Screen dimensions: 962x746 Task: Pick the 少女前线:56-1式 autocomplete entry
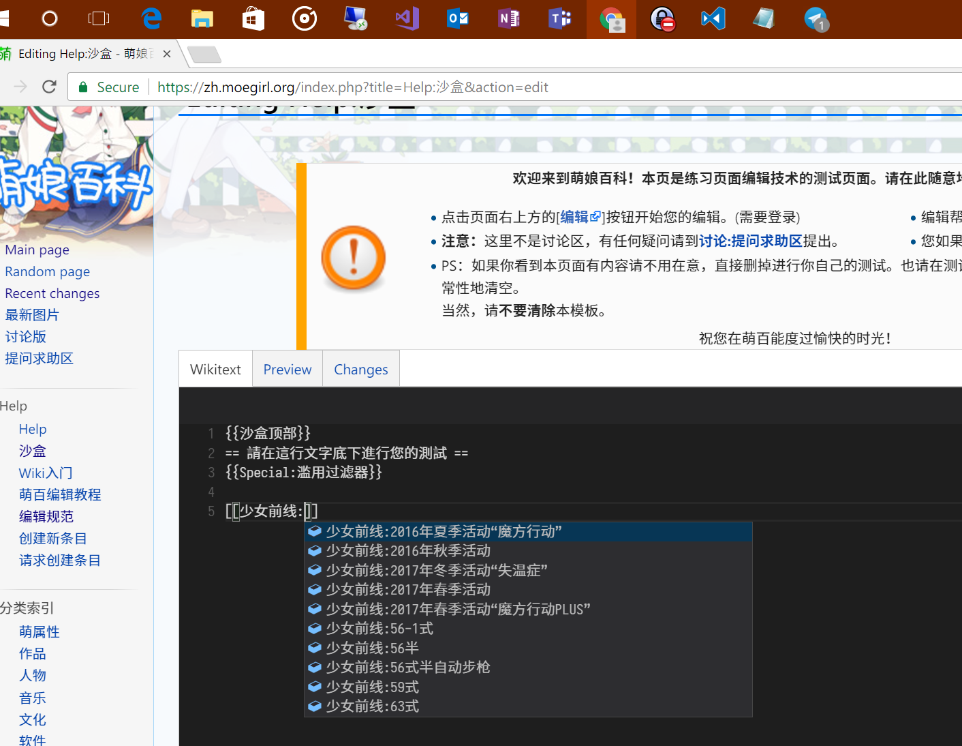(379, 628)
